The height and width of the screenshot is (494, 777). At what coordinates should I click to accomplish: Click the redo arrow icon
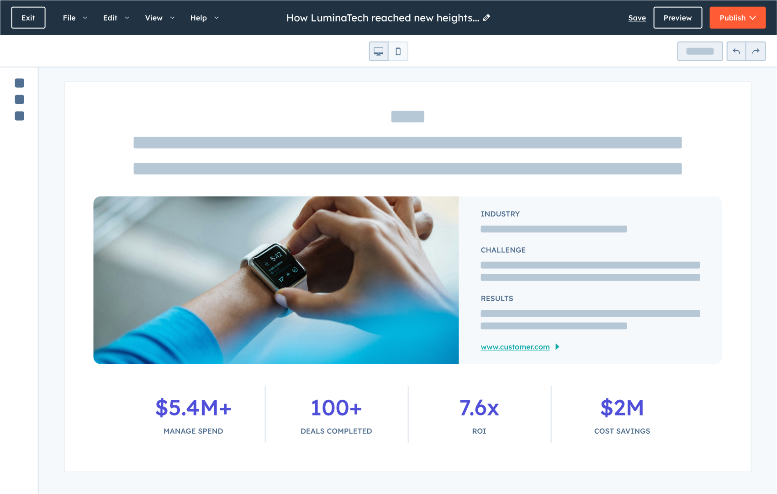point(756,51)
